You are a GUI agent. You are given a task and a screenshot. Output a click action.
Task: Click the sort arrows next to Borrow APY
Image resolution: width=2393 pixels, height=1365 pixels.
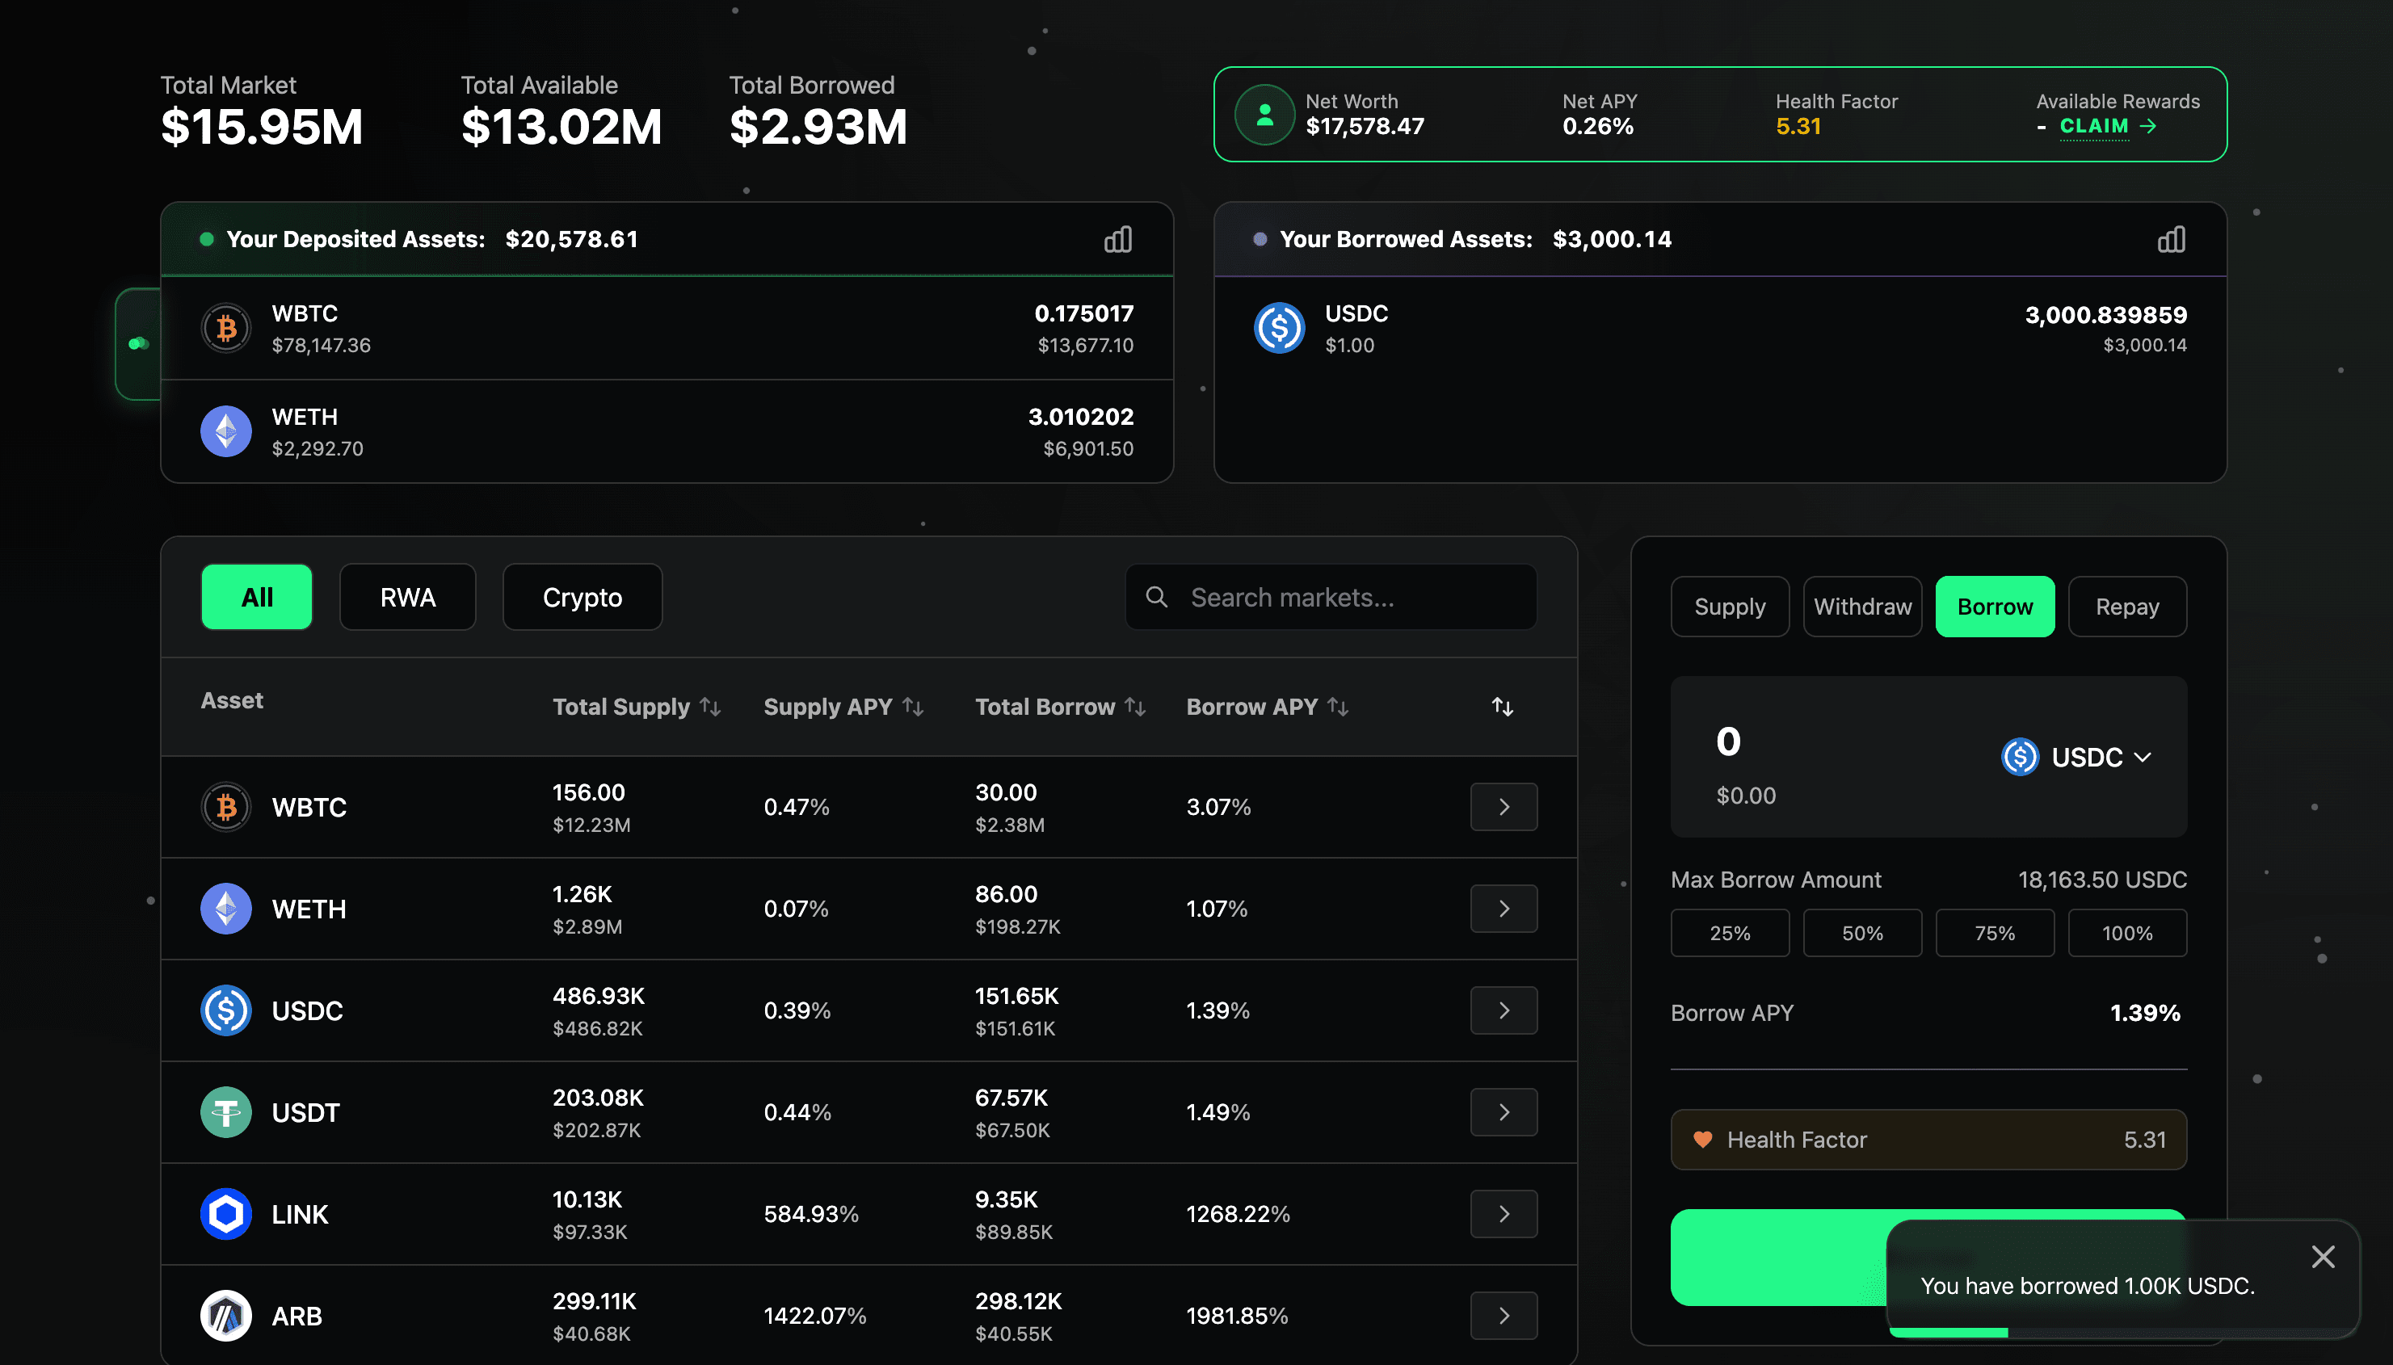pos(1338,707)
